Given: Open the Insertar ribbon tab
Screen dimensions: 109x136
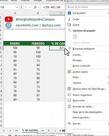Looking at the screenshot, I should point(25,1).
